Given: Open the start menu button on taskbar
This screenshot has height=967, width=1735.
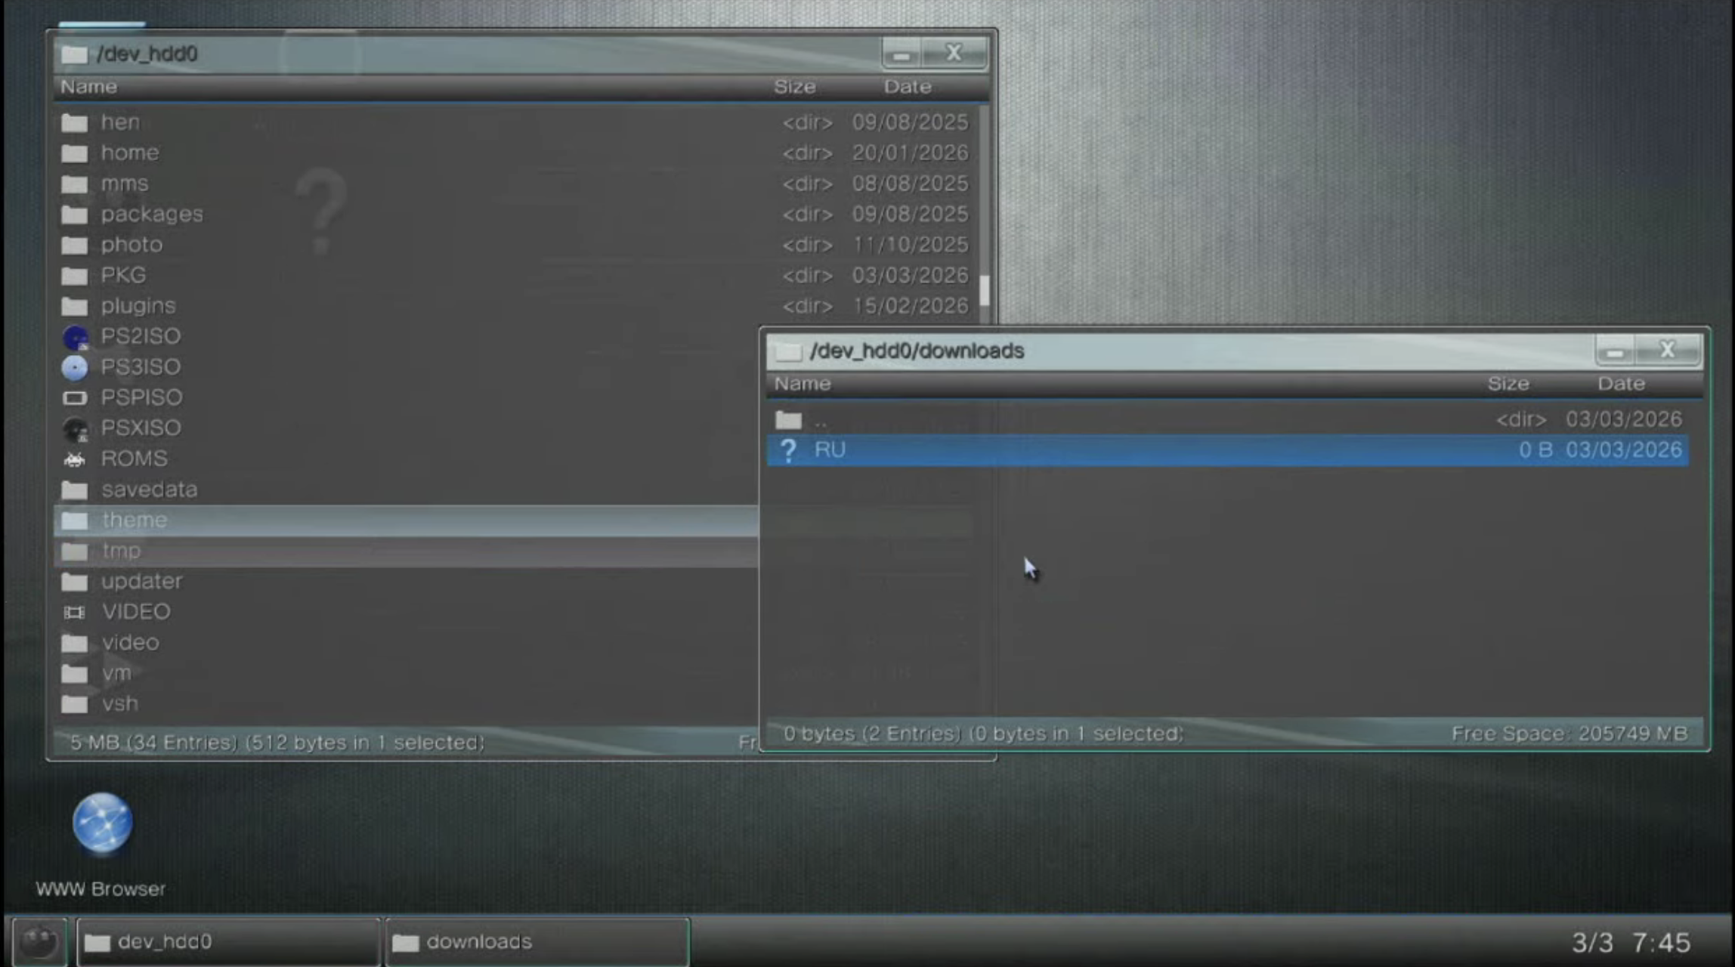Looking at the screenshot, I should (39, 942).
